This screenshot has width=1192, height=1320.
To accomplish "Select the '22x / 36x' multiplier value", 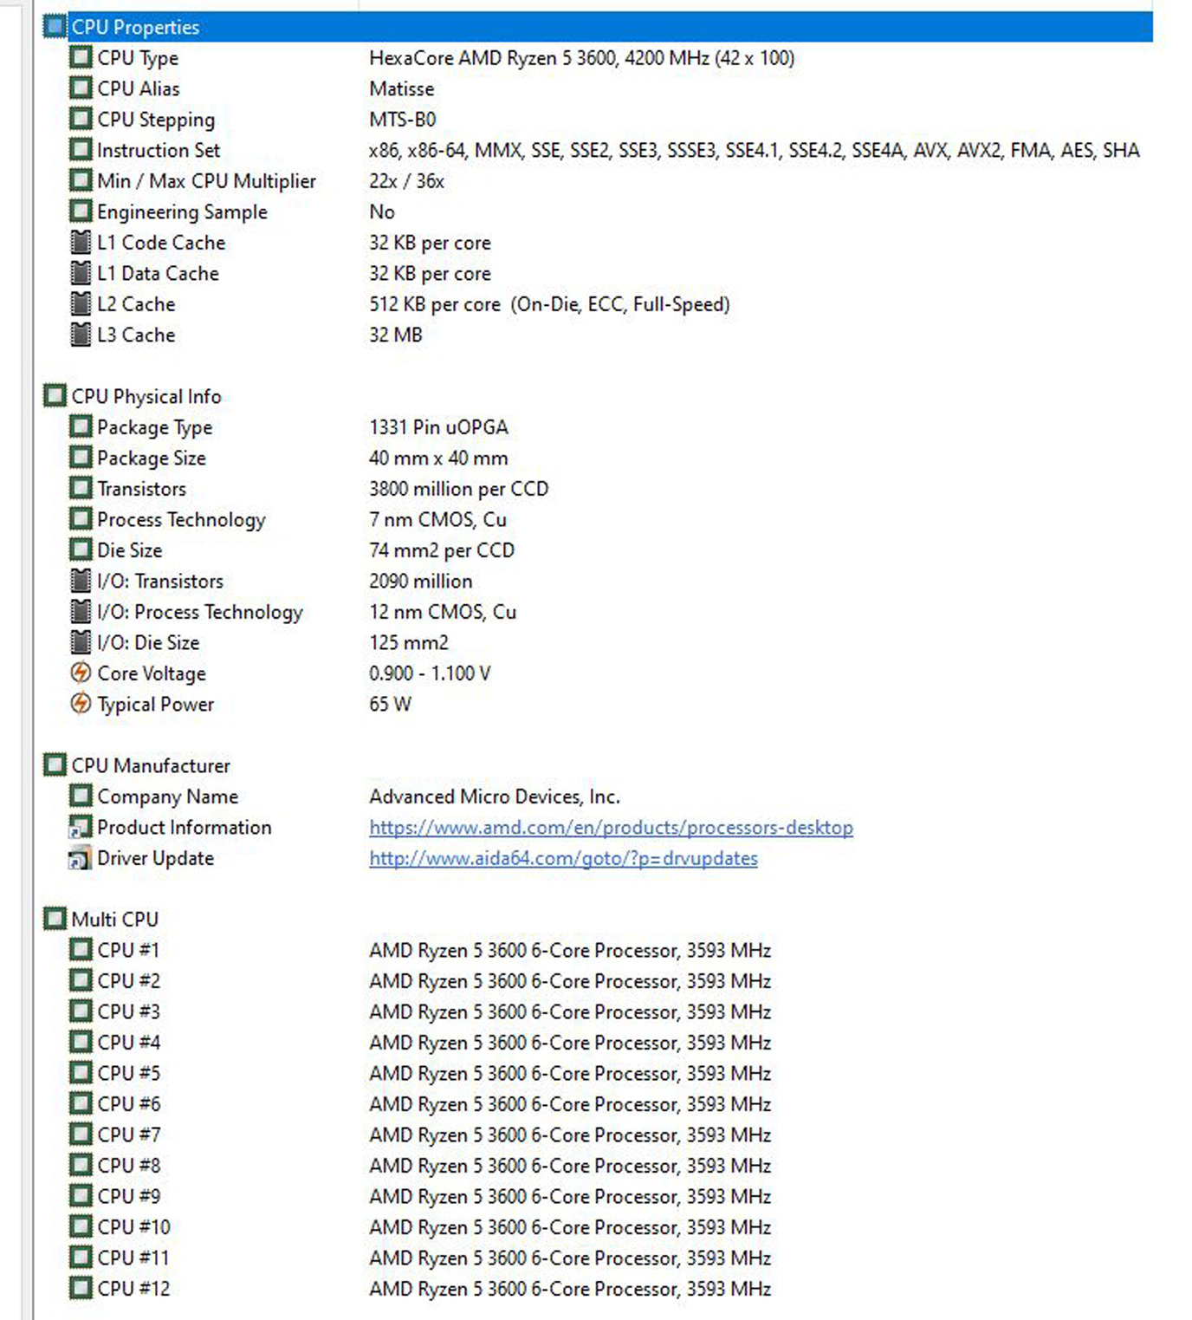I will point(406,180).
